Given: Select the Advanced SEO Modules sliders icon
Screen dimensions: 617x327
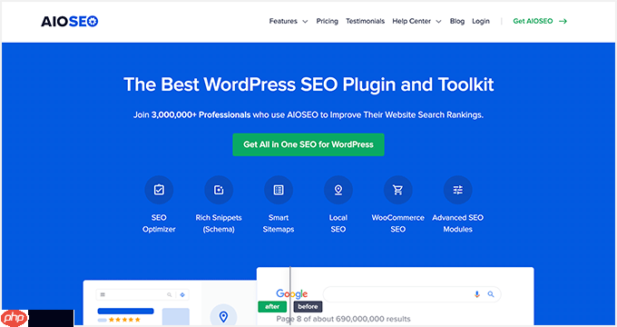Looking at the screenshot, I should [x=457, y=190].
